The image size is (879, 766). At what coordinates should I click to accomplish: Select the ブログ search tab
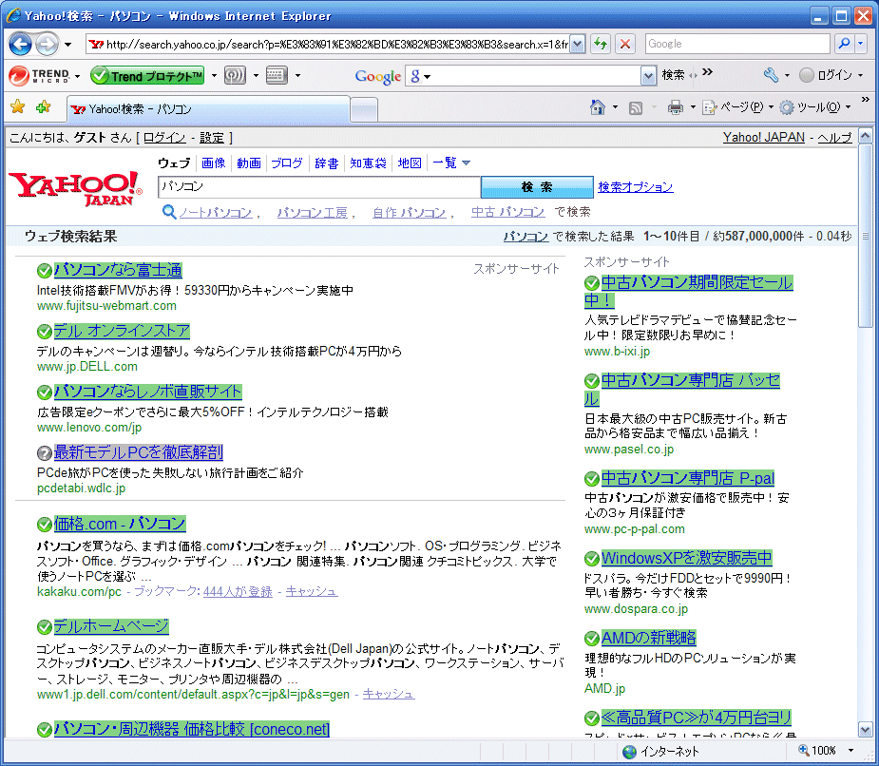287,163
